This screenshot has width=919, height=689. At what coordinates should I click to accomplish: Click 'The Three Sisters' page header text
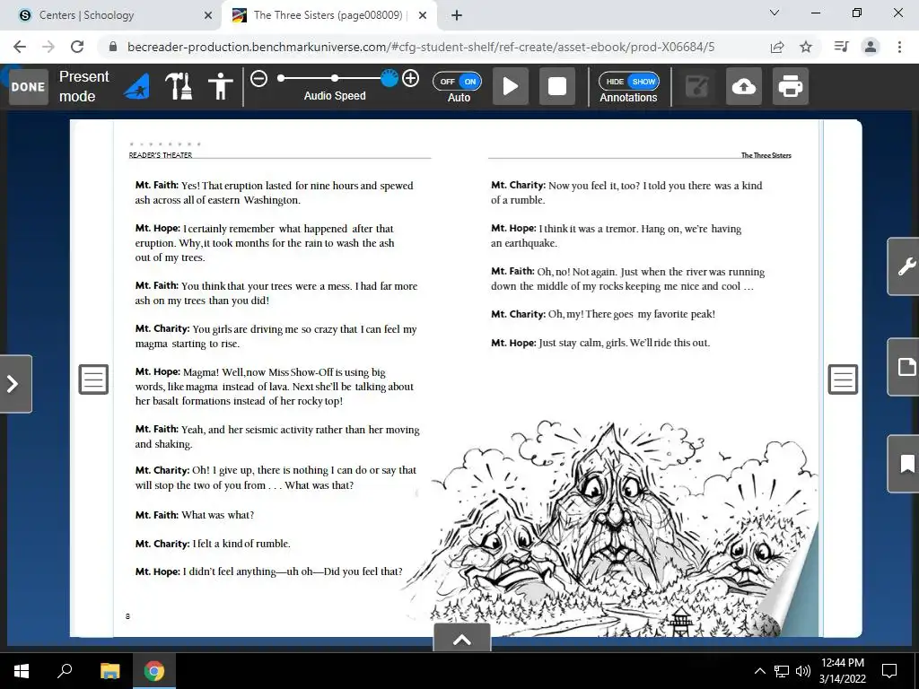(766, 155)
